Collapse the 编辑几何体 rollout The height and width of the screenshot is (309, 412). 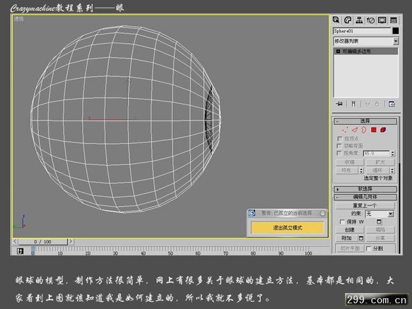[365, 197]
